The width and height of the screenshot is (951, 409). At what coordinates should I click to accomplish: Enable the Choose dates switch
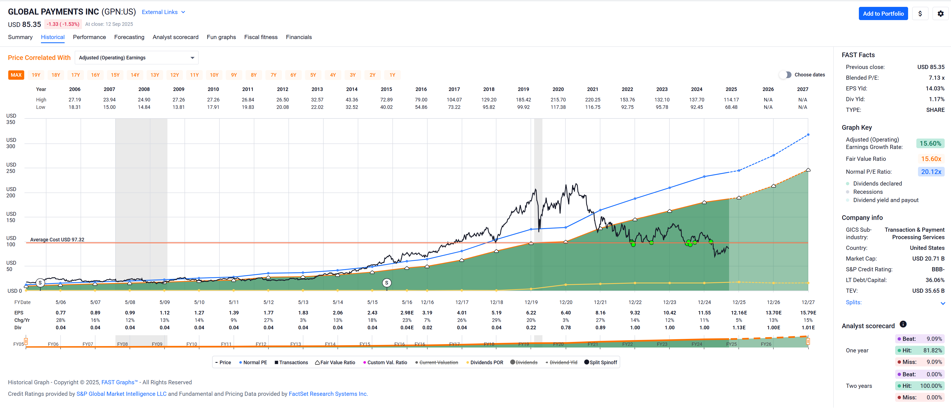(x=785, y=75)
